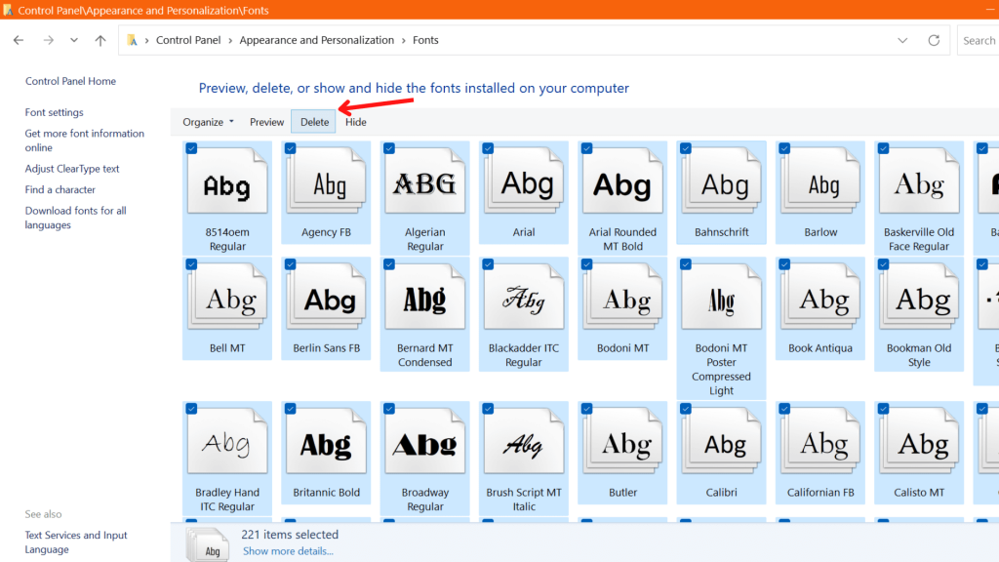Expand chevron after Appearance and Personalization
This screenshot has height=562, width=999.
point(403,40)
